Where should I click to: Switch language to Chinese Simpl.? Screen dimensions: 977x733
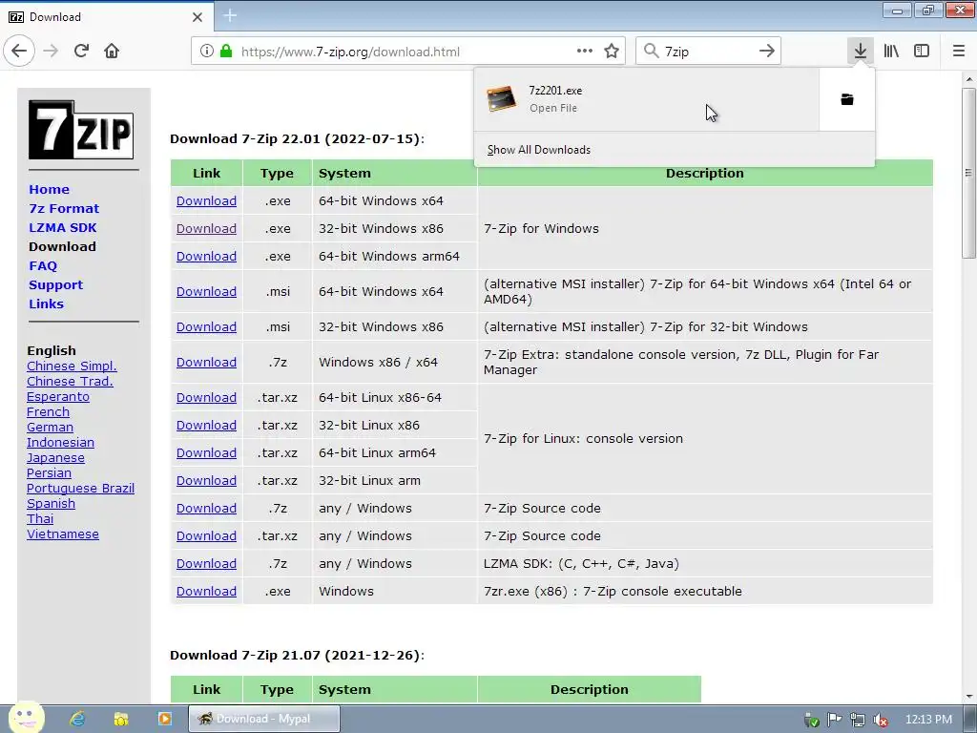click(72, 366)
